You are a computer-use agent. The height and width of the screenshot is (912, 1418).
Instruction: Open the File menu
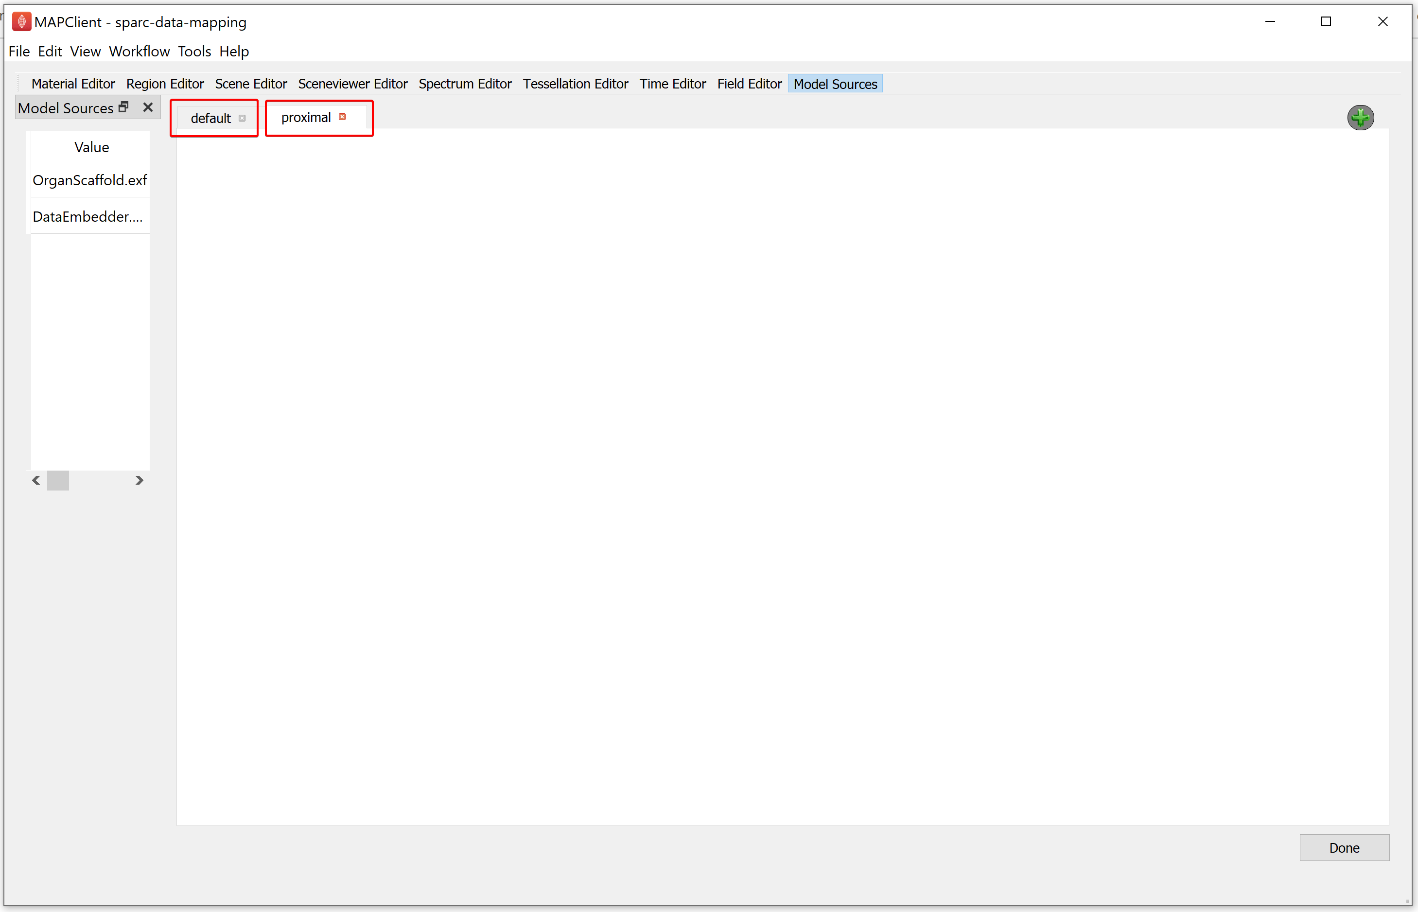[18, 51]
